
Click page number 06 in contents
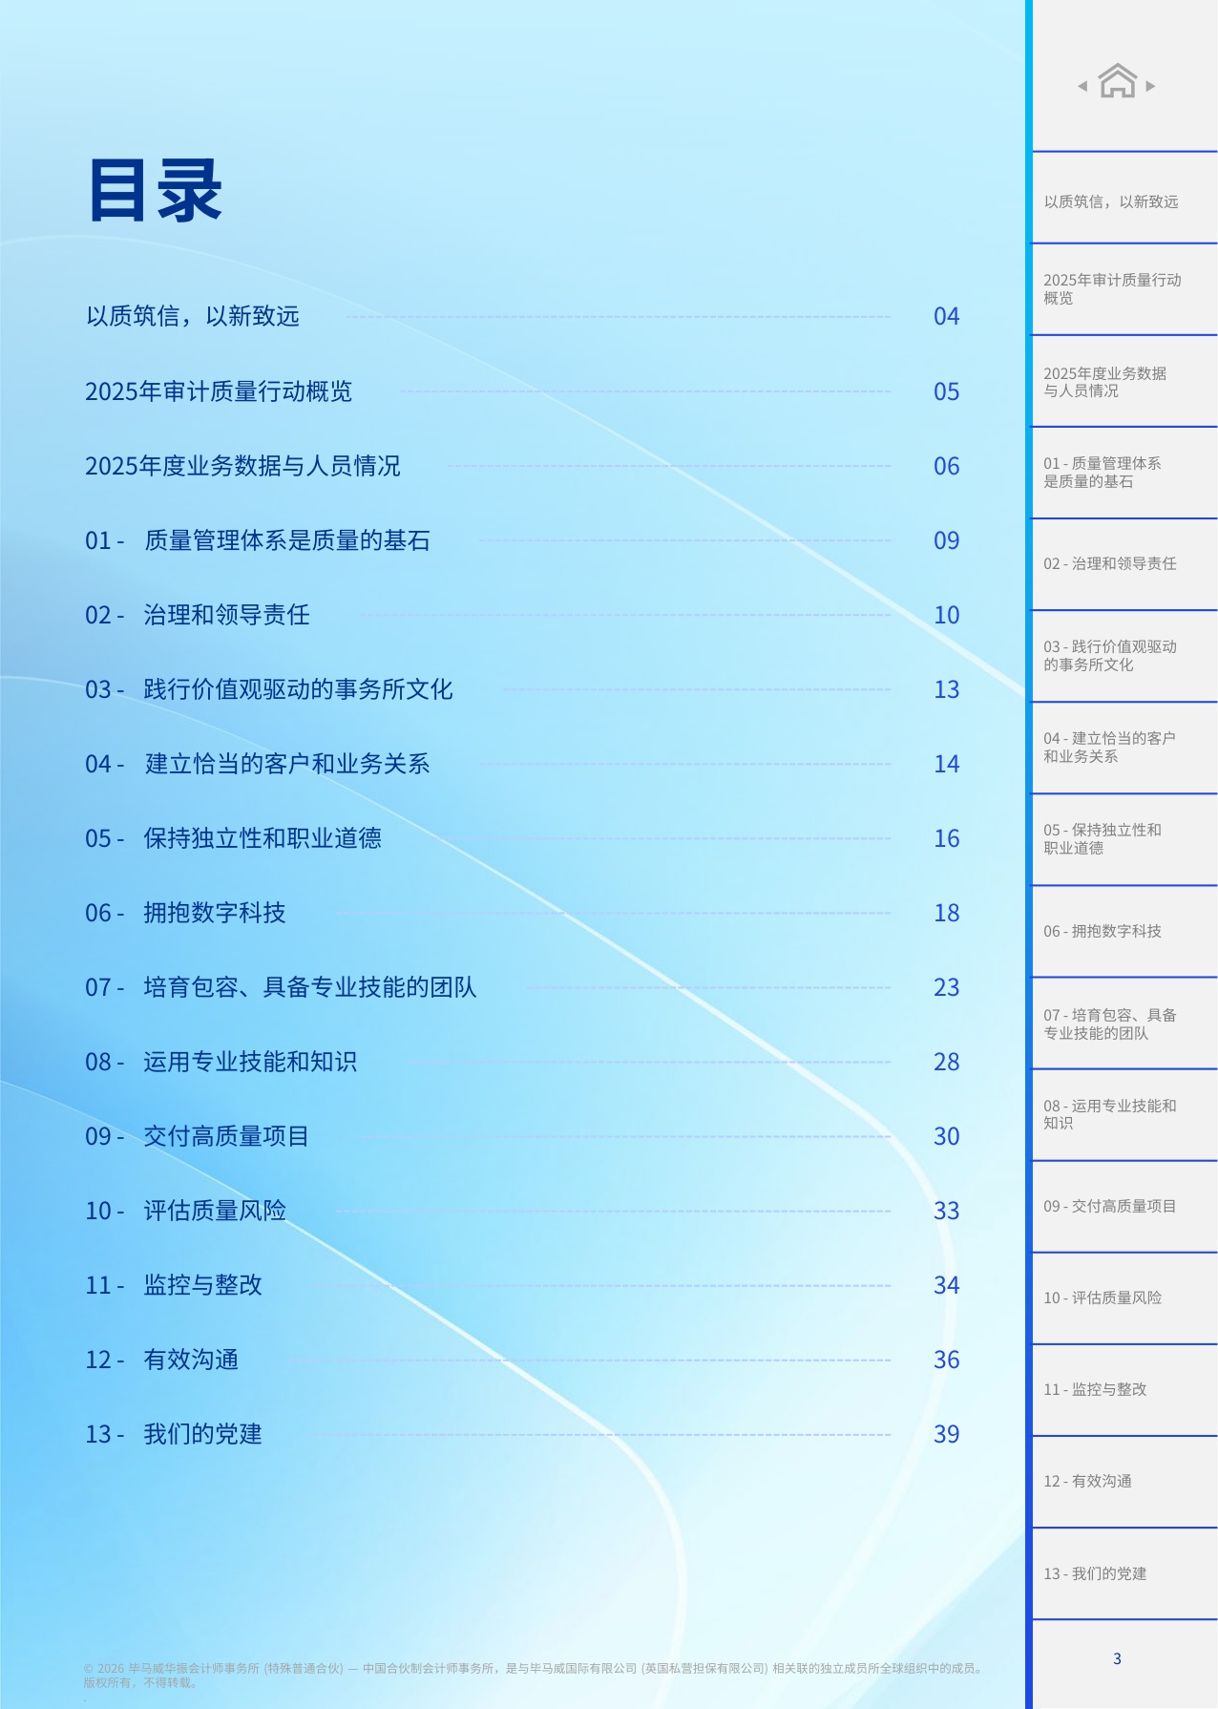(946, 466)
